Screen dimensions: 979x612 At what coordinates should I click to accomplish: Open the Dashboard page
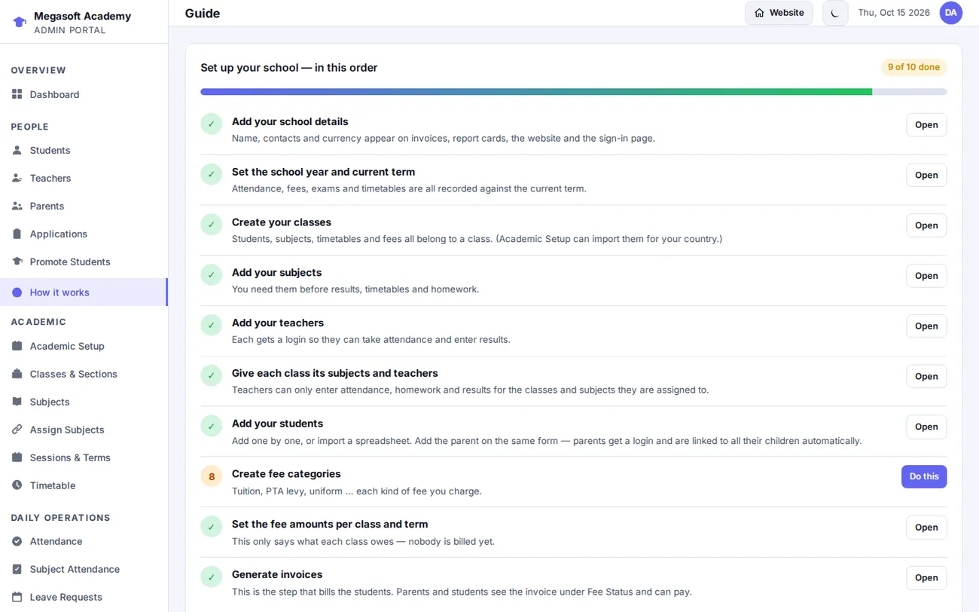click(x=84, y=94)
